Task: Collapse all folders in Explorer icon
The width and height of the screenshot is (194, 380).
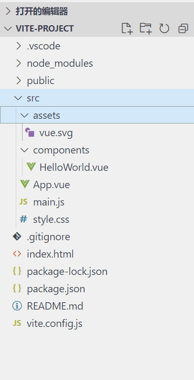Action: point(183,28)
